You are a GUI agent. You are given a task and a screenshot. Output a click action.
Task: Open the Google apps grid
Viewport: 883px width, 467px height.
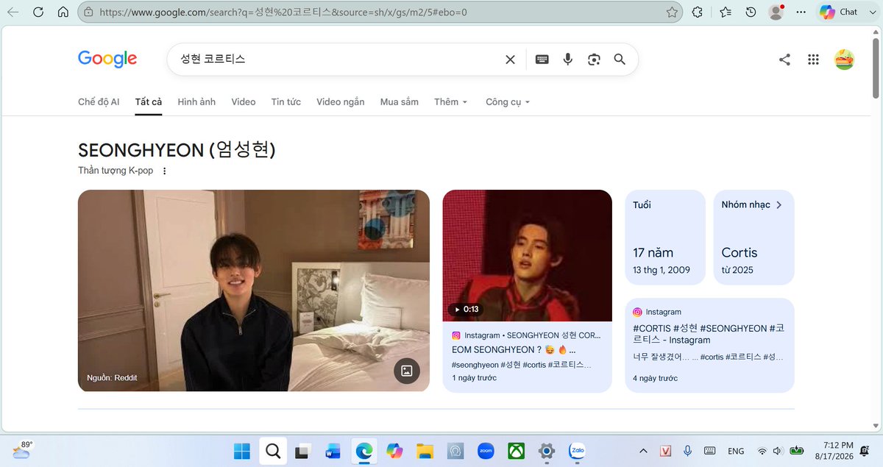pos(813,60)
